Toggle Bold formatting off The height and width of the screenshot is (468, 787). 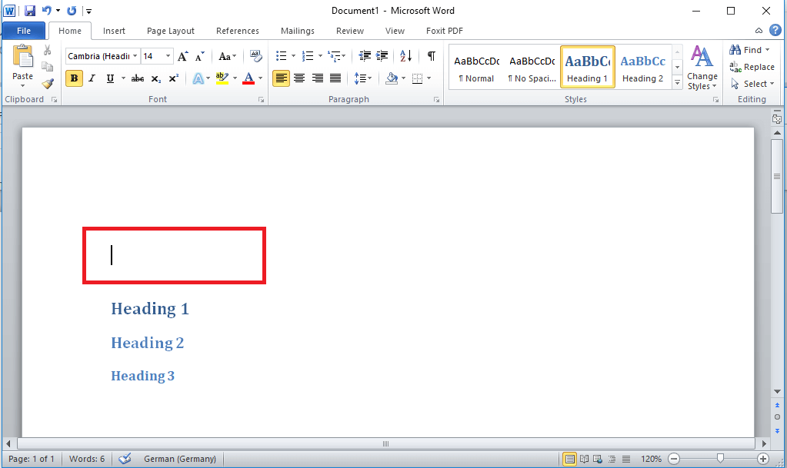[73, 78]
